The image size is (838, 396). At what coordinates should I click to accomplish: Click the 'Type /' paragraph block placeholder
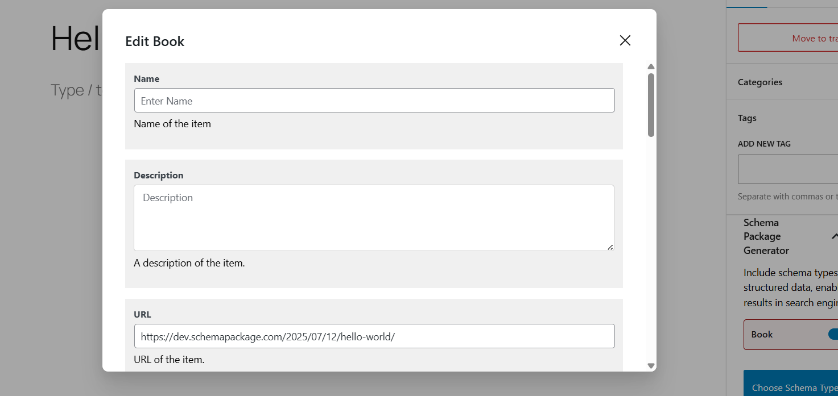point(76,90)
